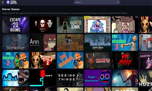This screenshot has height=91, width=152.
Task: Play the Skinwalker game
Action: tap(16, 42)
